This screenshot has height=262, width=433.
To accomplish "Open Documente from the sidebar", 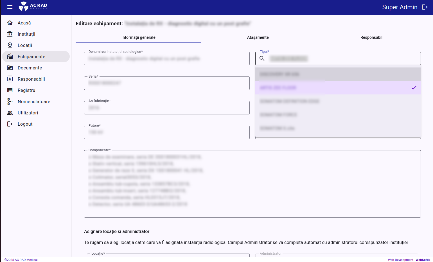I will [x=30, y=68].
